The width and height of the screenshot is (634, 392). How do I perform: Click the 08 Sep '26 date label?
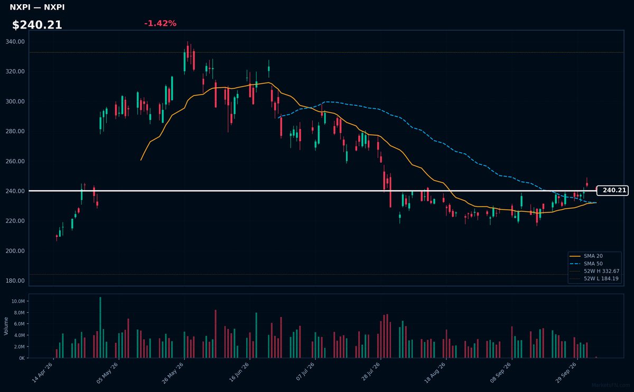coord(500,373)
